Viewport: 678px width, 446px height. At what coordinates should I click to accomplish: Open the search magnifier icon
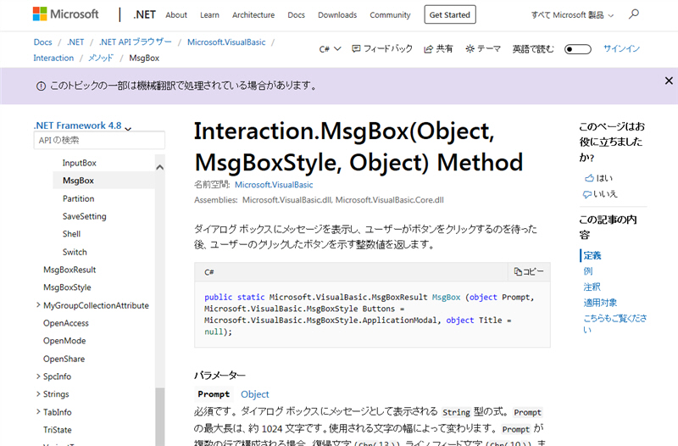coord(633,14)
